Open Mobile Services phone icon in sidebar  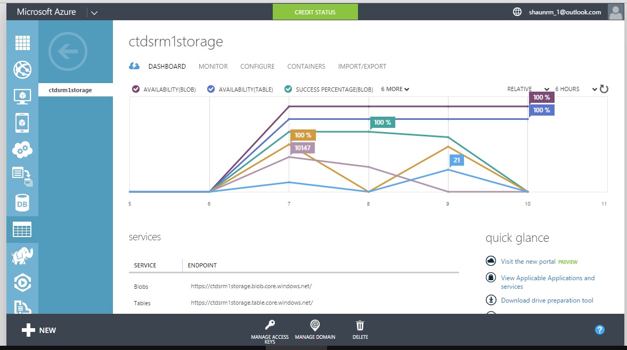22,123
